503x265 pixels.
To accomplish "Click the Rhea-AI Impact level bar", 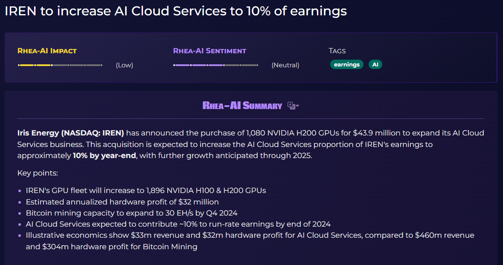I will 60,65.
